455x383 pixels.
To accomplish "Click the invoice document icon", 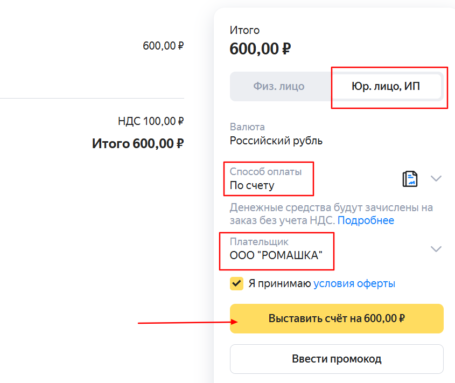I will [x=410, y=179].
